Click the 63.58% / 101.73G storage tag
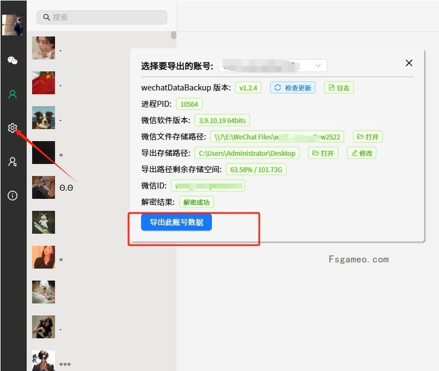Viewport: 439px width, 371px height. pyautogui.click(x=256, y=169)
